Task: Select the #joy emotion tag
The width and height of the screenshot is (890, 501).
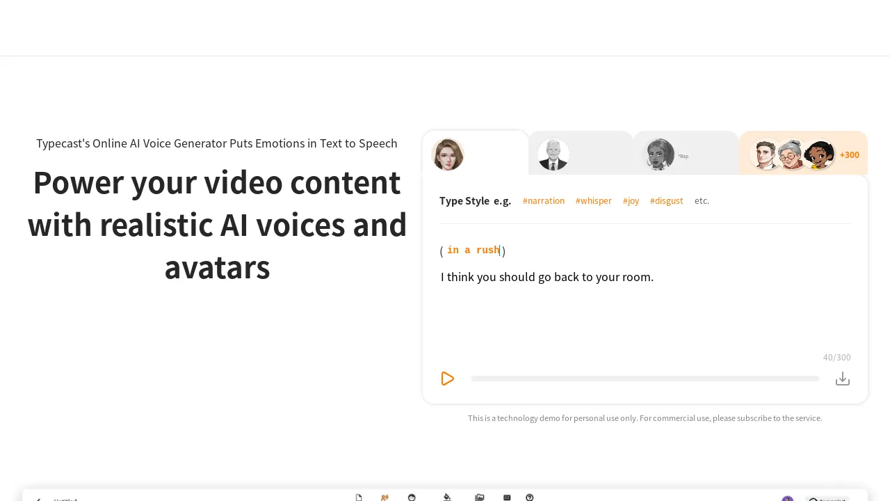Action: [631, 201]
